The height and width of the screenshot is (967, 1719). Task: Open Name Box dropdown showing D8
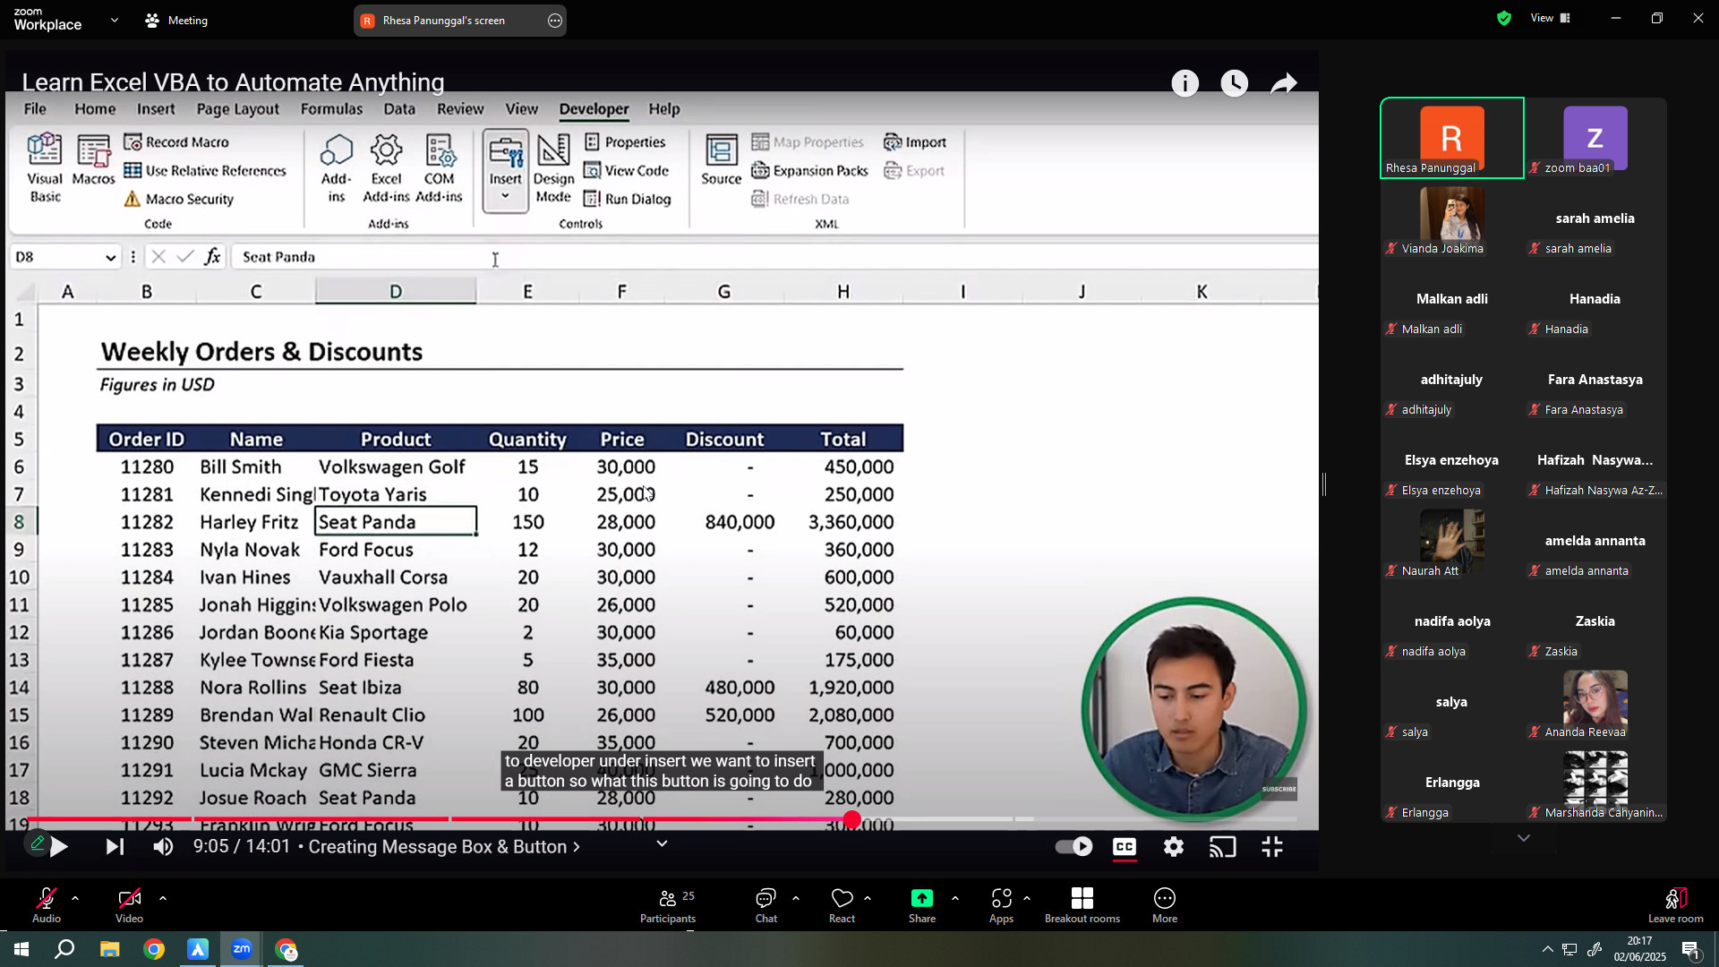pos(111,258)
